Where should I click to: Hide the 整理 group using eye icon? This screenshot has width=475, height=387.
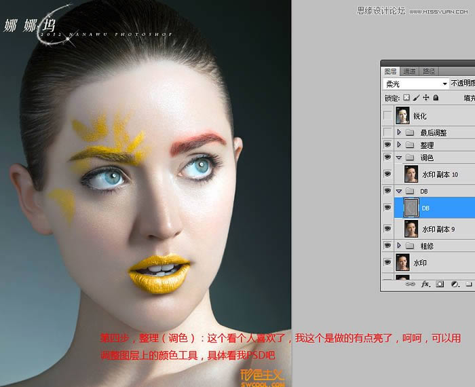click(x=387, y=145)
